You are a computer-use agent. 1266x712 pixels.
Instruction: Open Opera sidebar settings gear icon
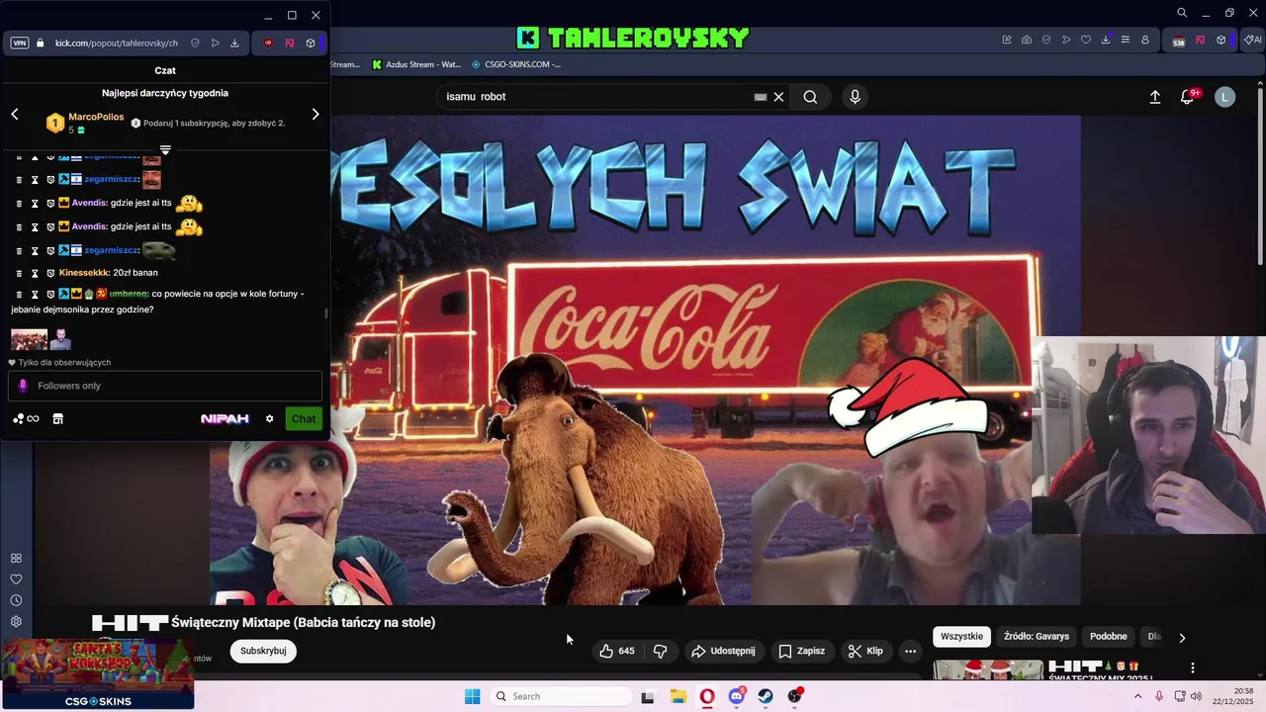[16, 622]
